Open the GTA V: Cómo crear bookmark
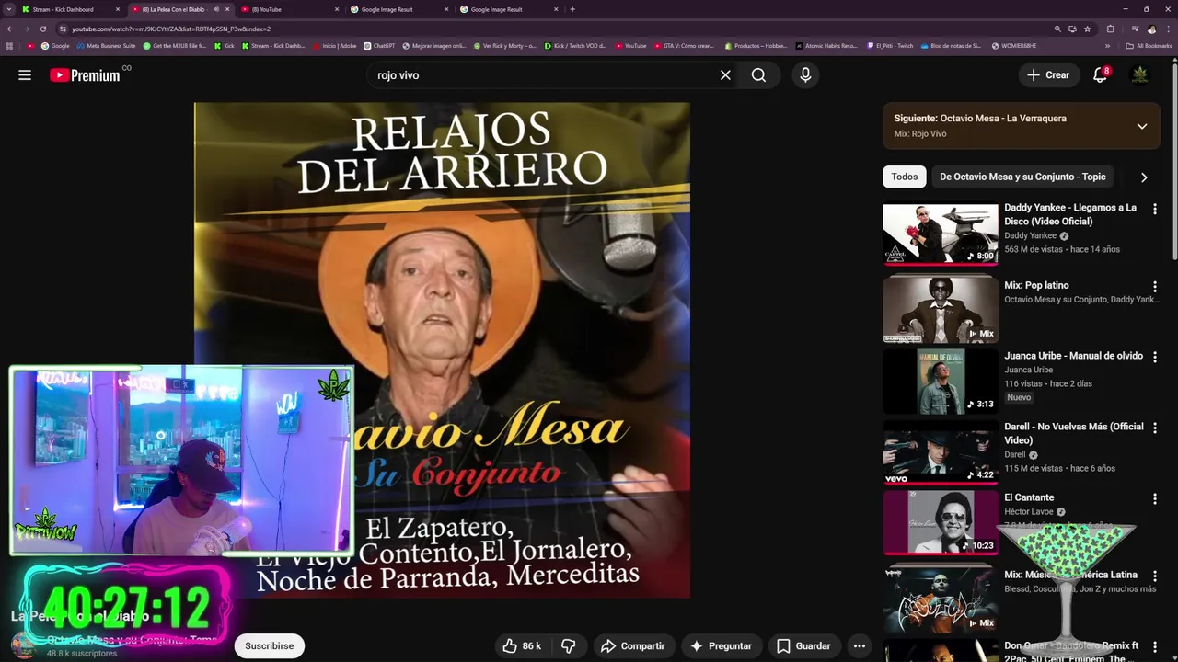The width and height of the screenshot is (1178, 662). [x=683, y=46]
